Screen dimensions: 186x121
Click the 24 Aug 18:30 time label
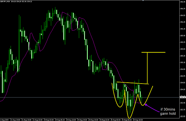coord(93,120)
